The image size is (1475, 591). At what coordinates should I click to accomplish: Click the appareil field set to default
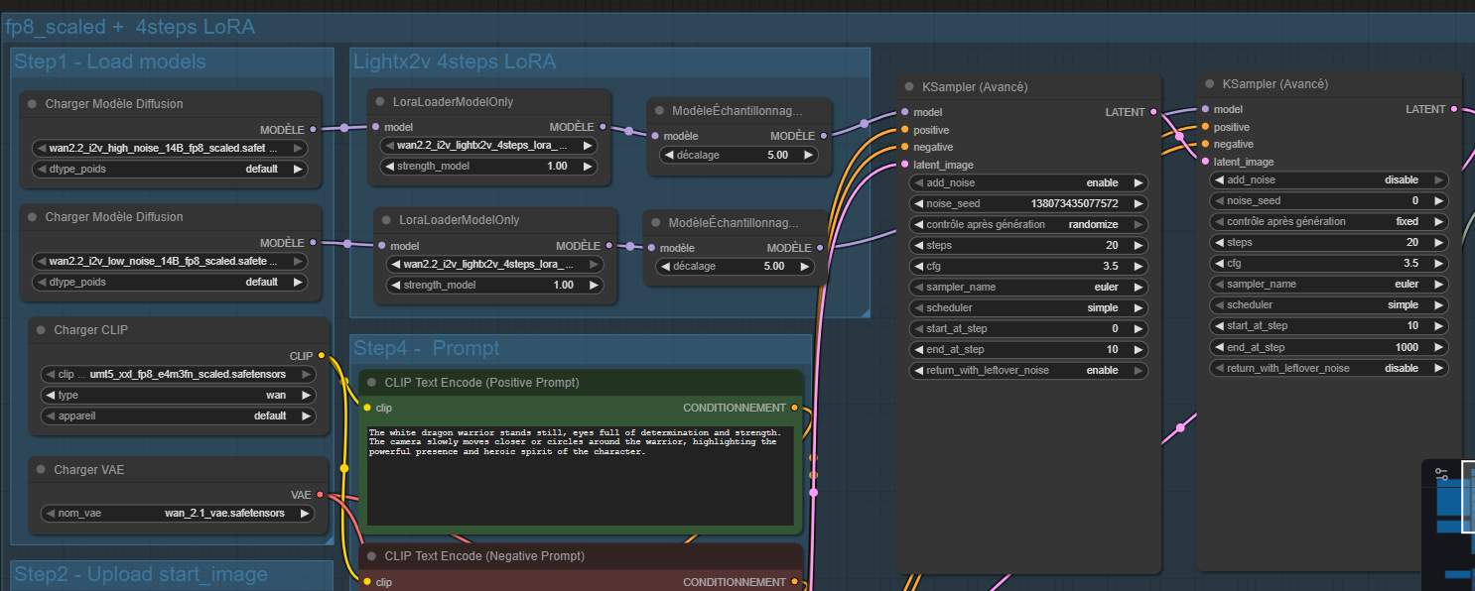pyautogui.click(x=179, y=415)
